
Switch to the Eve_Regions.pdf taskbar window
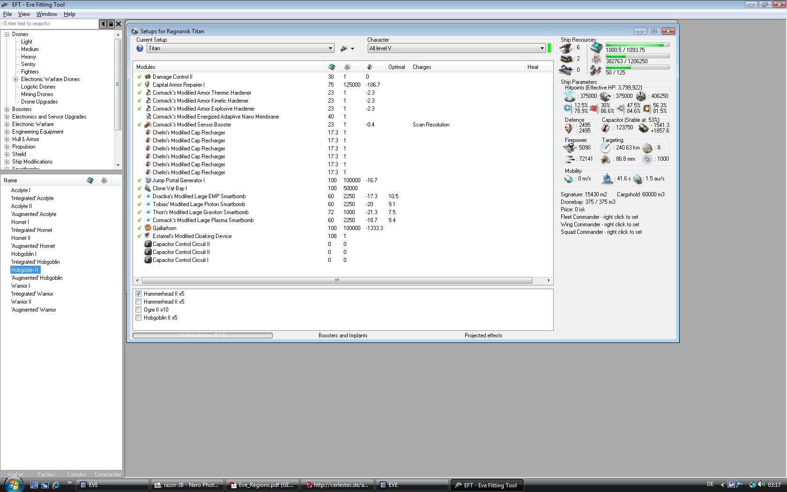click(x=262, y=485)
